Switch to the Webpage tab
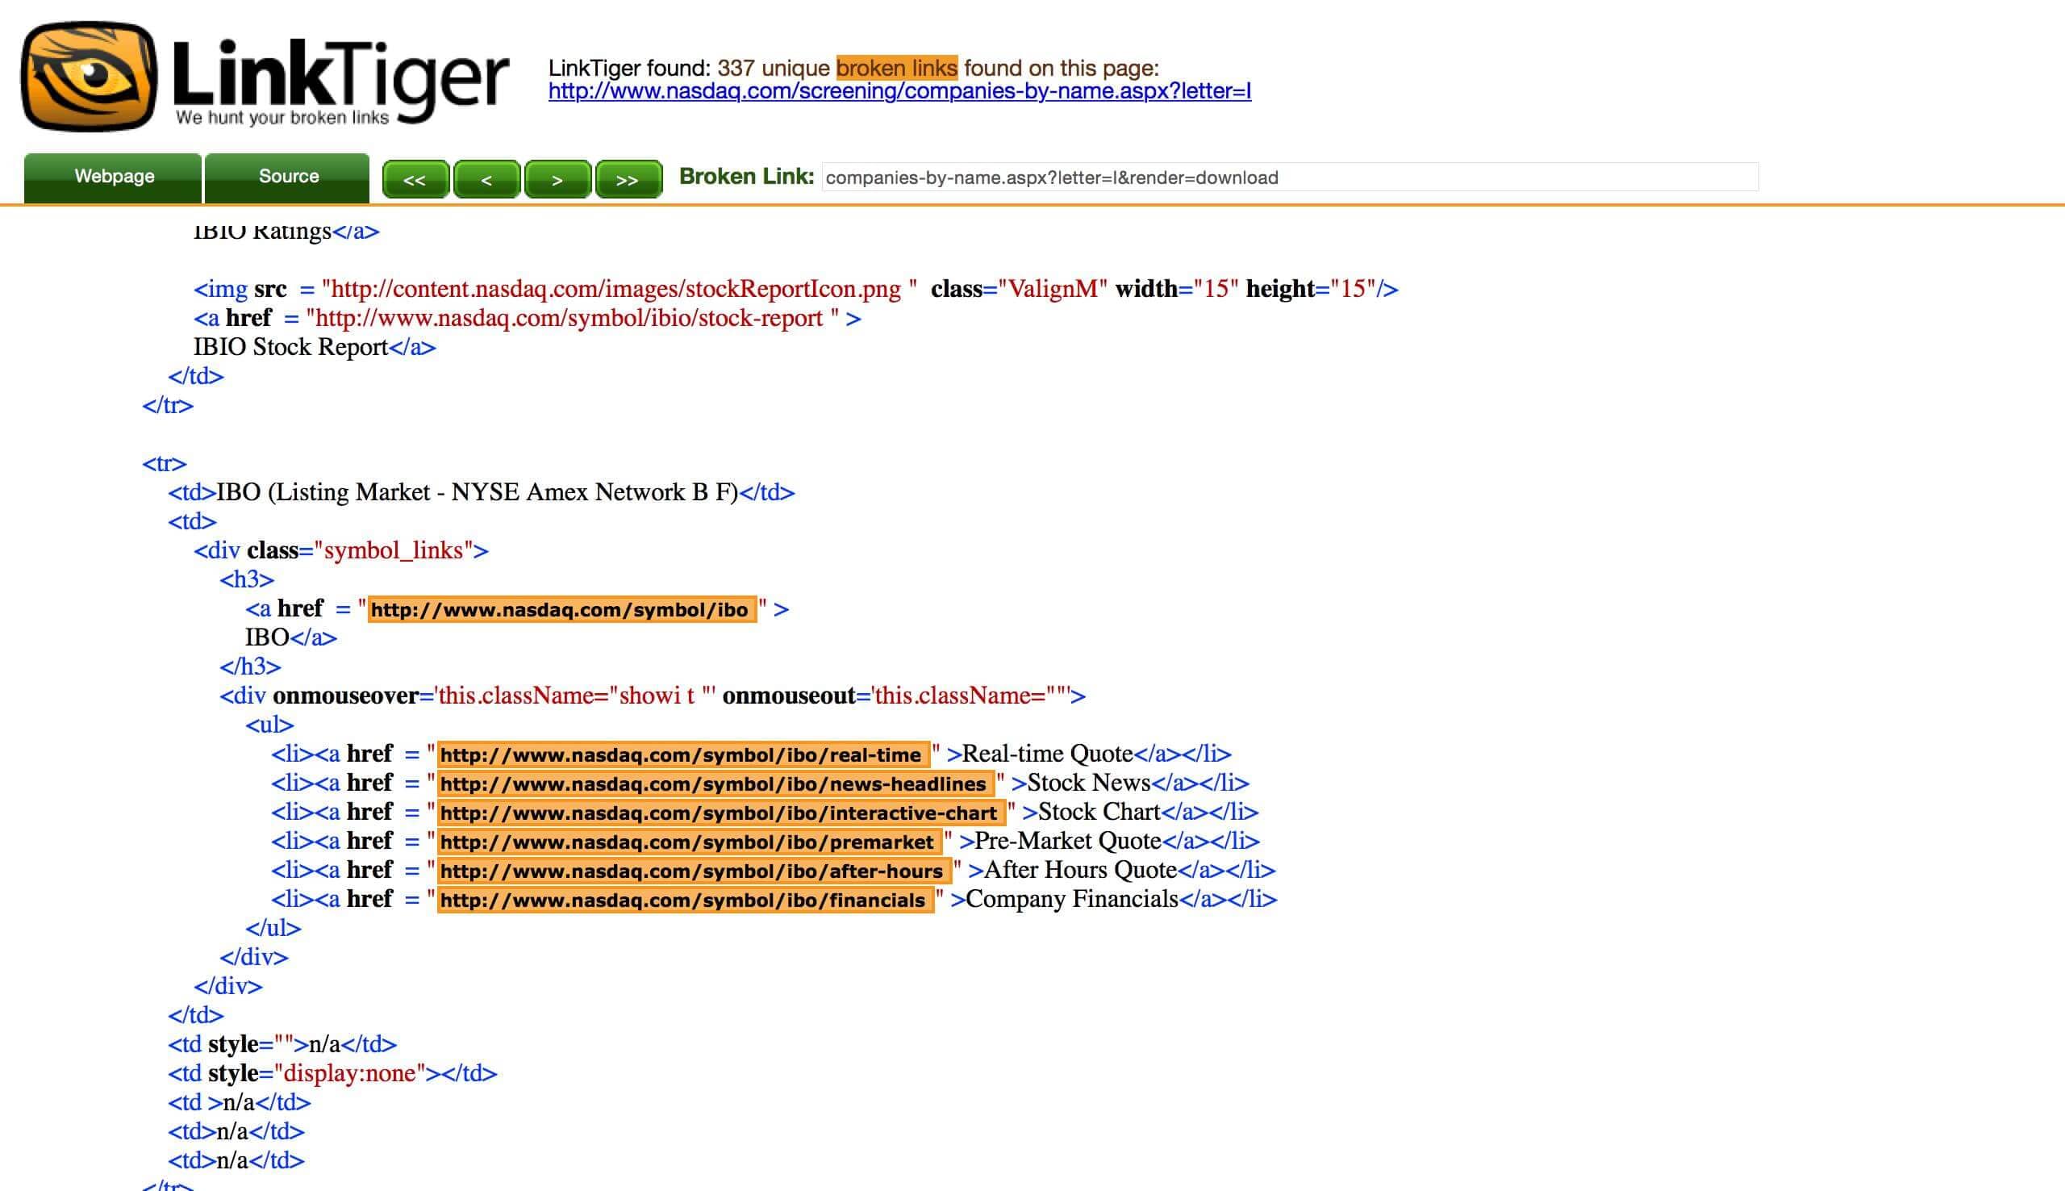Screen dimensions: 2065x1191 pos(114,177)
